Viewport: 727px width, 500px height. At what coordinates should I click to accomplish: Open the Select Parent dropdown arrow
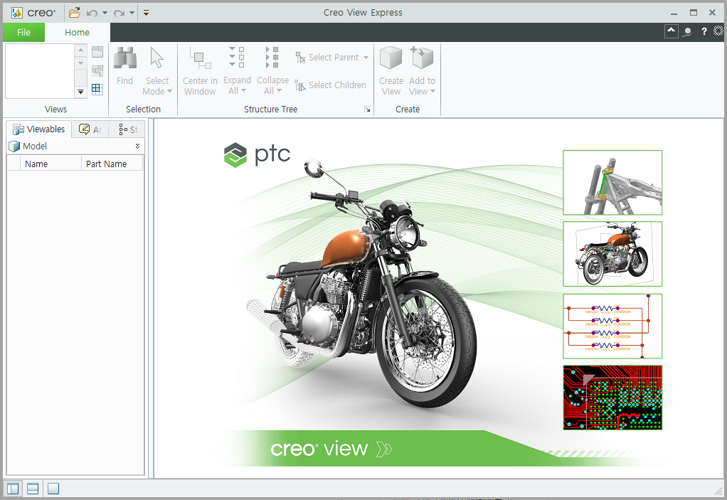click(366, 58)
